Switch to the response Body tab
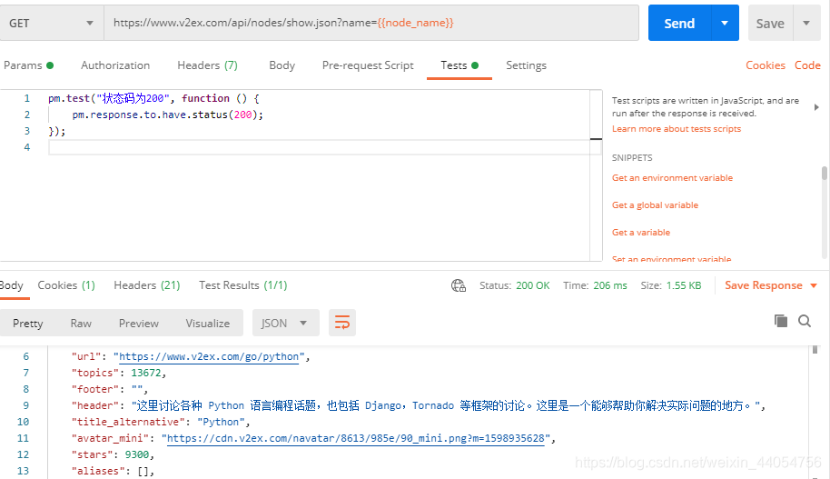Screen dimensions: 830x479 point(11,285)
